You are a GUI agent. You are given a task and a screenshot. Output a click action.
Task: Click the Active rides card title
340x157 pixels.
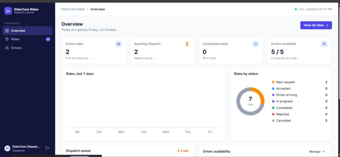pyautogui.click(x=74, y=44)
